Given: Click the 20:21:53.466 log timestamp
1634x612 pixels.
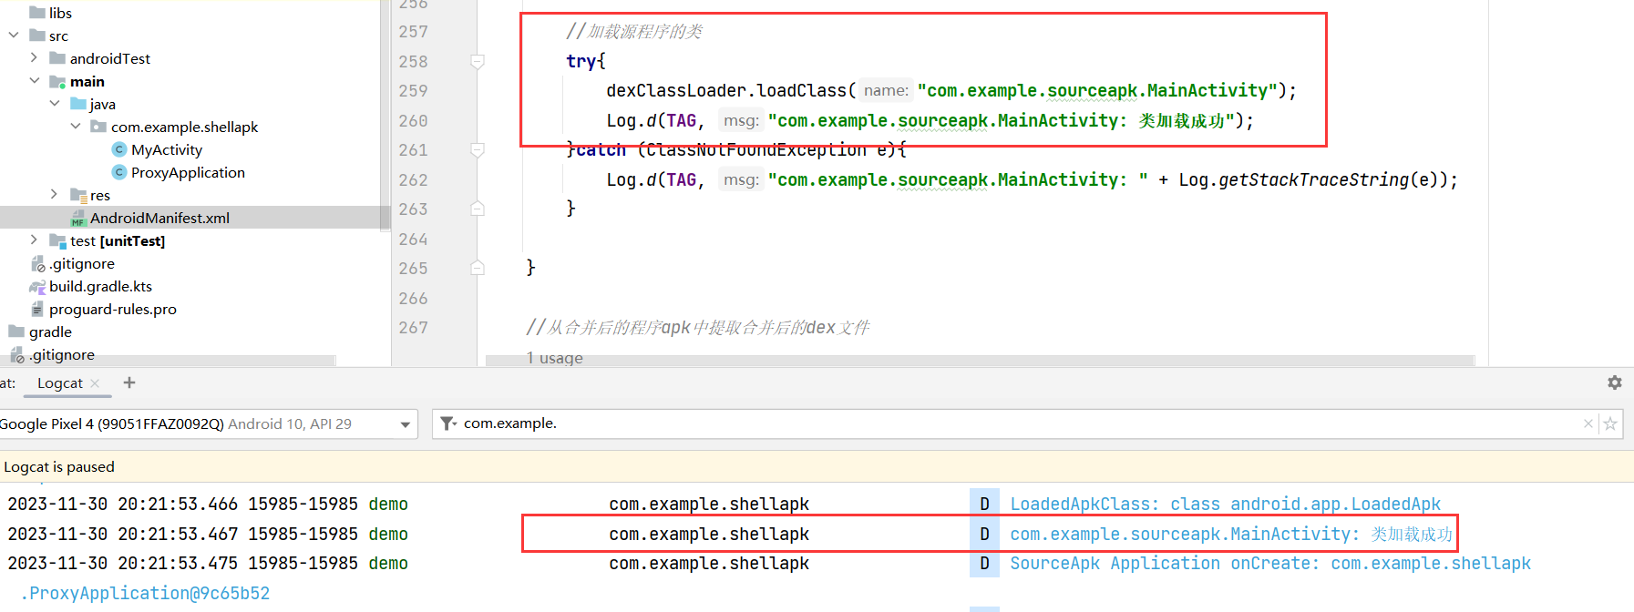Looking at the screenshot, I should [178, 504].
